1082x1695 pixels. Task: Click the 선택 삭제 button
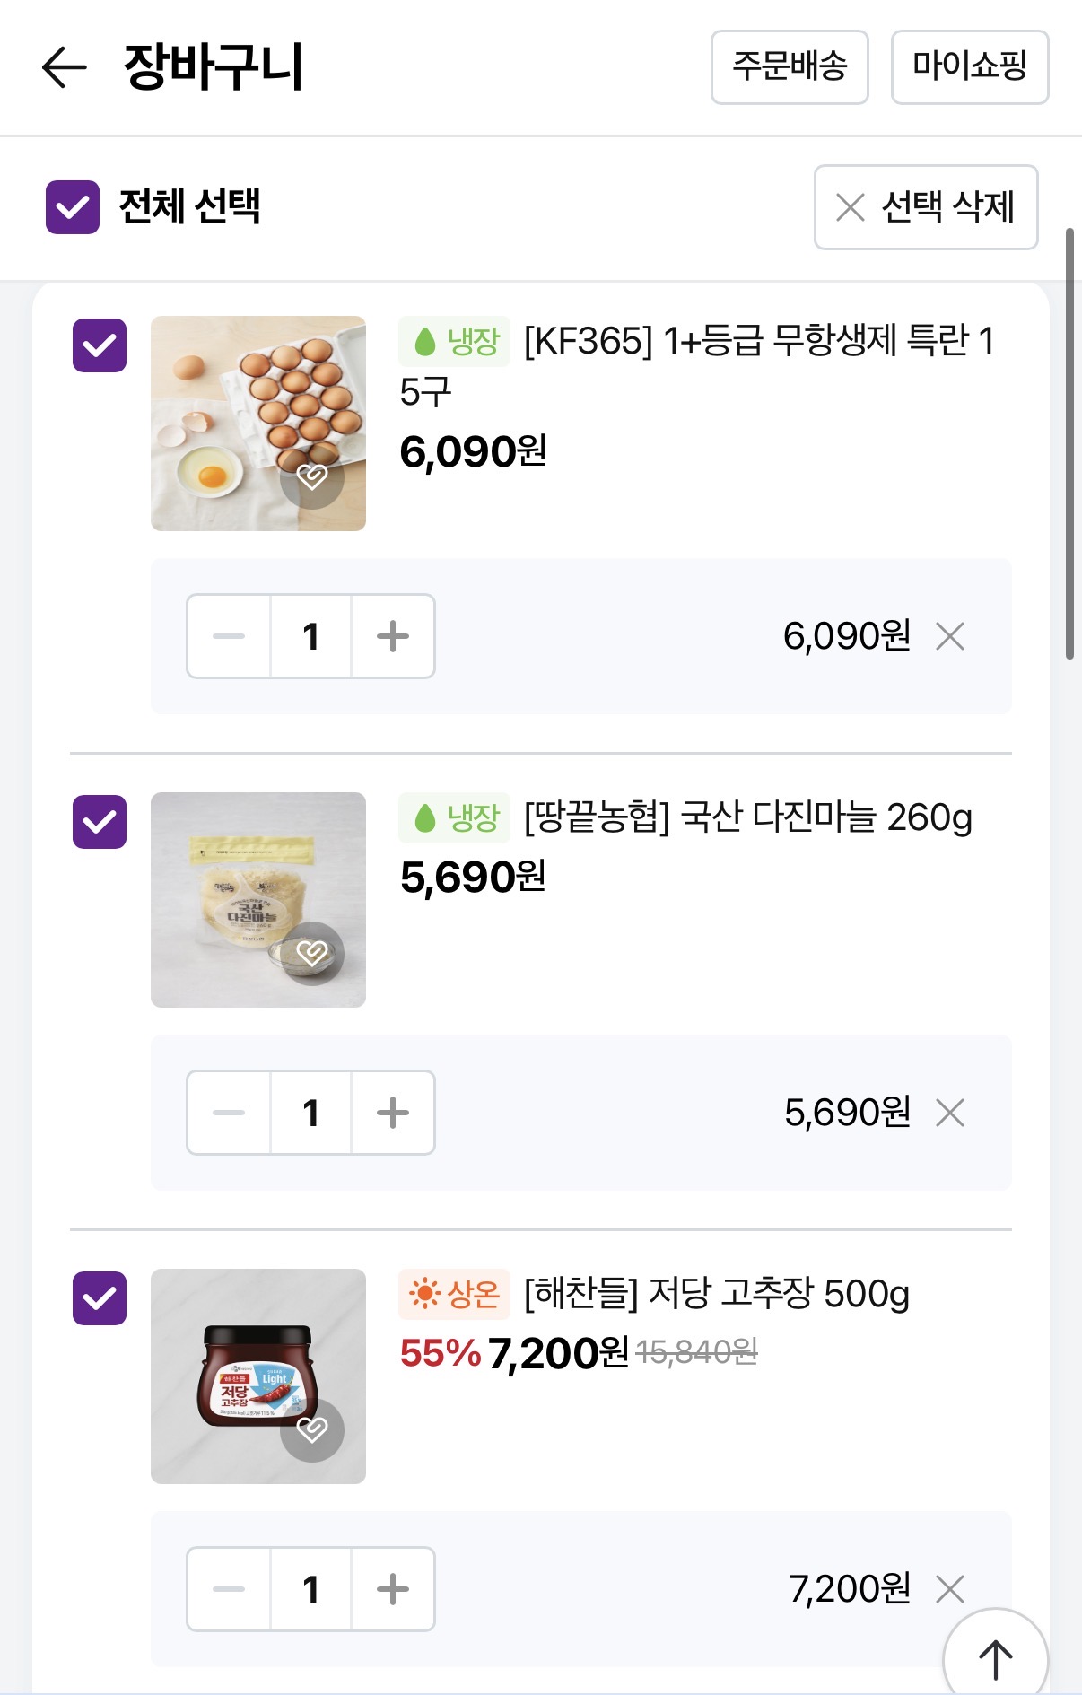pos(926,207)
